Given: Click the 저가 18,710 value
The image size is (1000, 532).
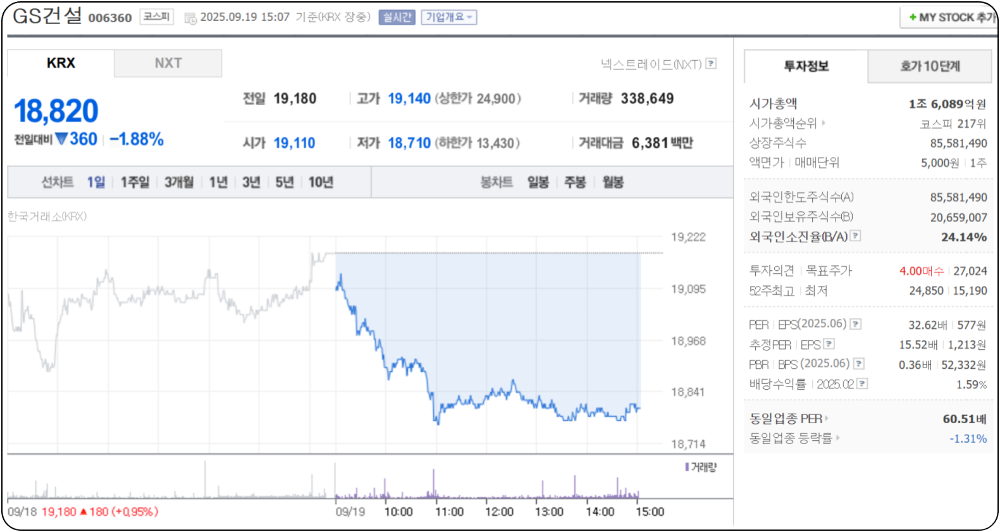Looking at the screenshot, I should (x=409, y=143).
